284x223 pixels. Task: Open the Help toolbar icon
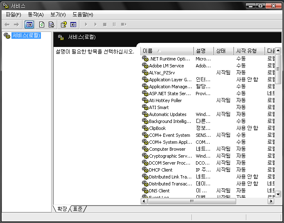tap(64, 25)
